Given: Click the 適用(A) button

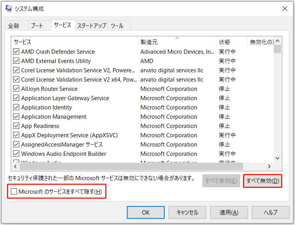Looking at the screenshot, I should 229,212.
